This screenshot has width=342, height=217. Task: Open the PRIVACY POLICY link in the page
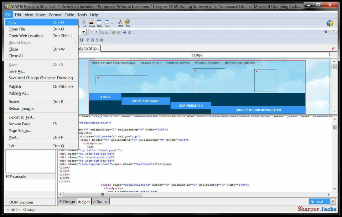pos(150,62)
